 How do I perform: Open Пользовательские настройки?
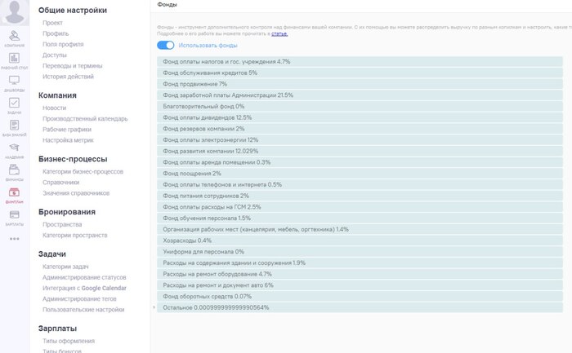click(x=83, y=310)
